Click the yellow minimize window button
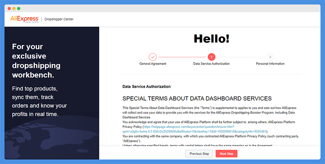The height and width of the screenshot is (164, 325). 14,9
